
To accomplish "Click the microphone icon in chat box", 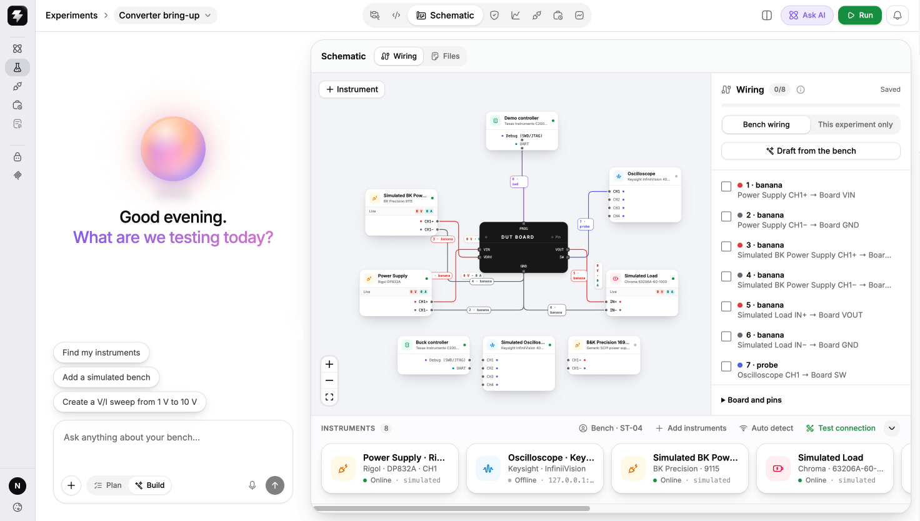I will coord(252,485).
